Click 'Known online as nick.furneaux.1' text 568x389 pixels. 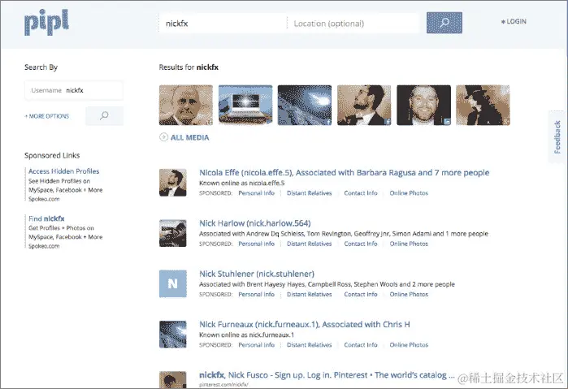[247, 335]
